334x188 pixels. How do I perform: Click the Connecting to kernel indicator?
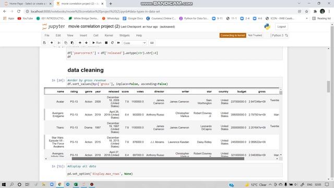pos(233,36)
